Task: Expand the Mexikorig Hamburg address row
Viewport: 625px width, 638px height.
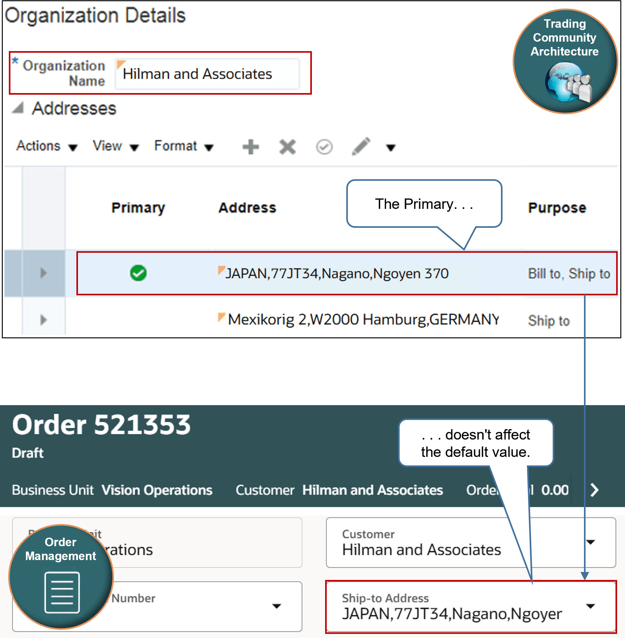Action: pos(43,319)
